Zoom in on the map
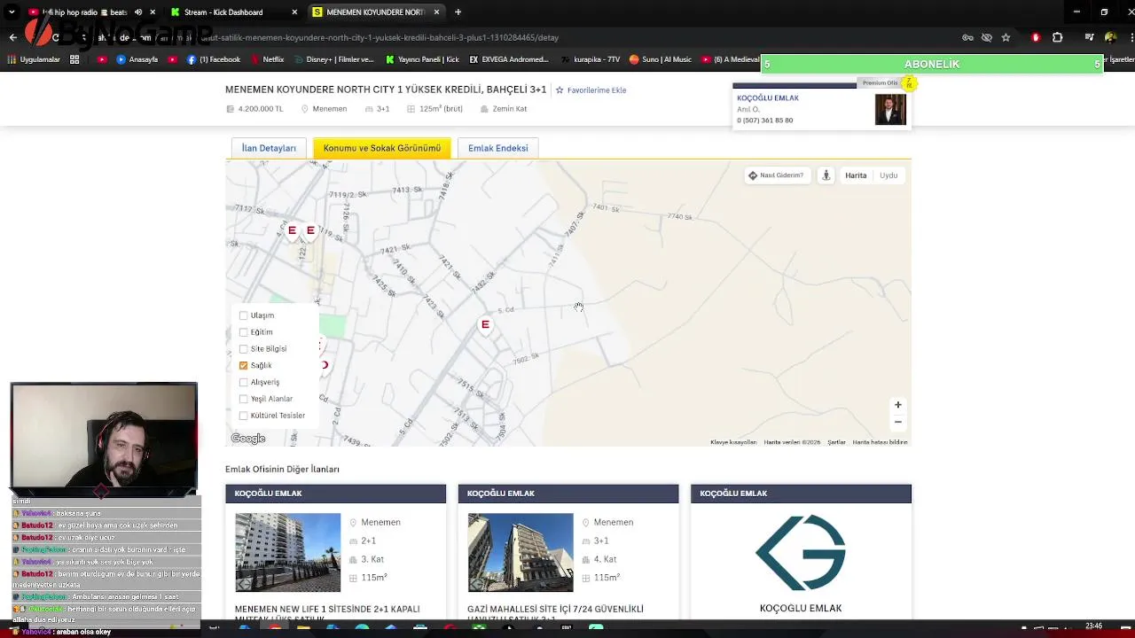 click(897, 405)
